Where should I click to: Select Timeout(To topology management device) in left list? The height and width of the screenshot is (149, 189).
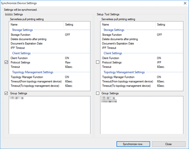(50, 86)
